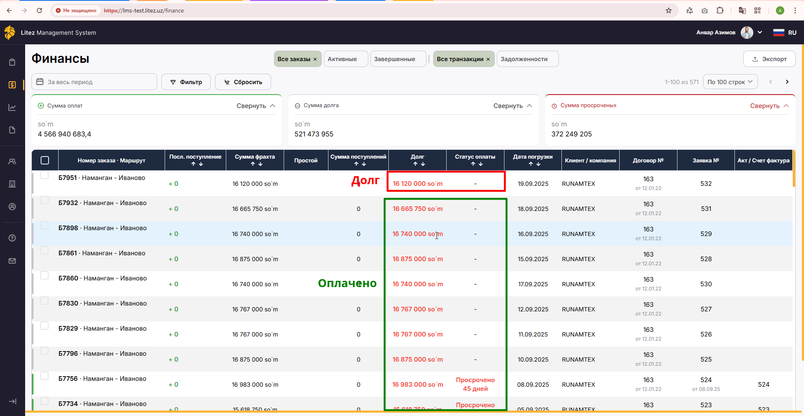
Task: Collapse the Сумма оплат card
Action: point(256,106)
